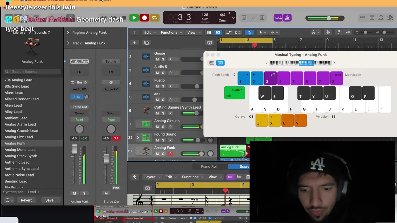Select Analog Mono Lead in the library

tap(20, 150)
